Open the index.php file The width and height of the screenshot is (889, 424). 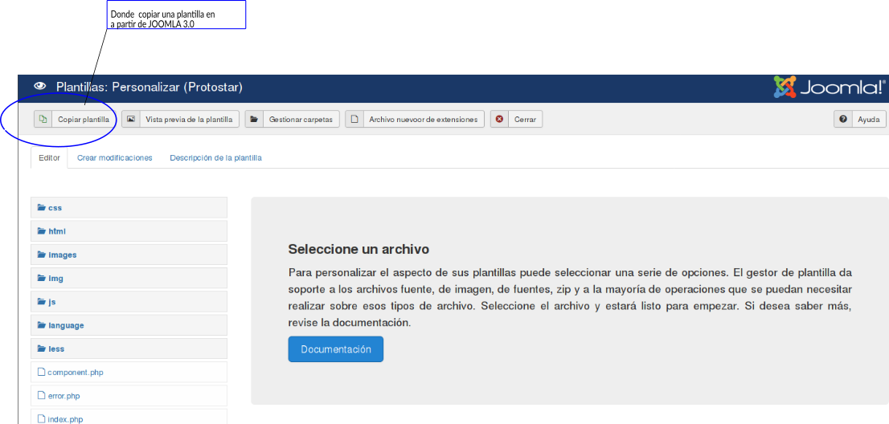(x=129, y=417)
